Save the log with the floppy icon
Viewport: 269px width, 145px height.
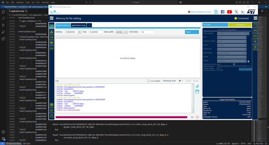[x=197, y=92]
